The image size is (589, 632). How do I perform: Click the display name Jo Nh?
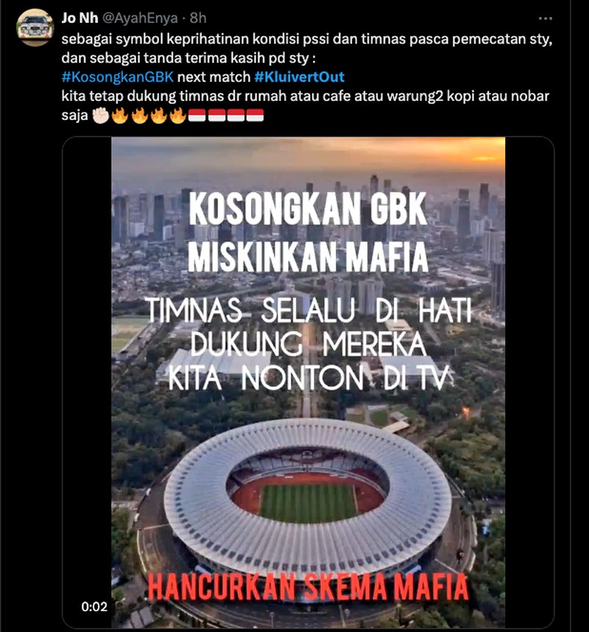tap(80, 18)
